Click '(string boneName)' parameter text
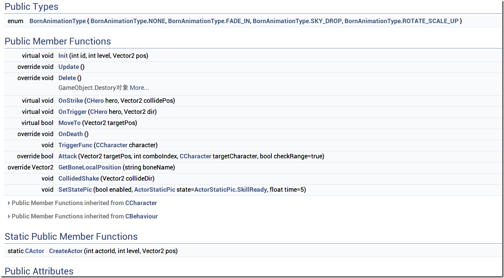This screenshot has height=278, width=504. (149, 168)
